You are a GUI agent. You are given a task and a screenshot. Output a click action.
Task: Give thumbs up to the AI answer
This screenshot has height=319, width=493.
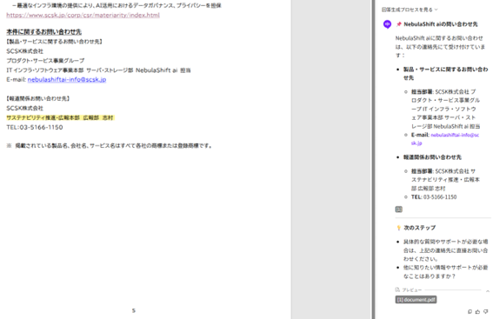click(477, 311)
